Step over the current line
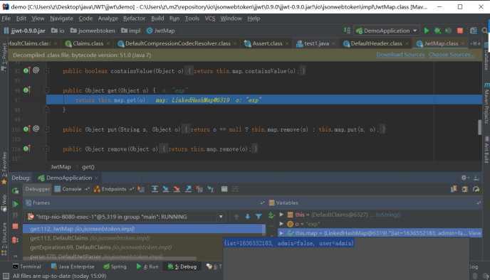Viewport: 490px width, 280px height. pyautogui.click(x=155, y=189)
